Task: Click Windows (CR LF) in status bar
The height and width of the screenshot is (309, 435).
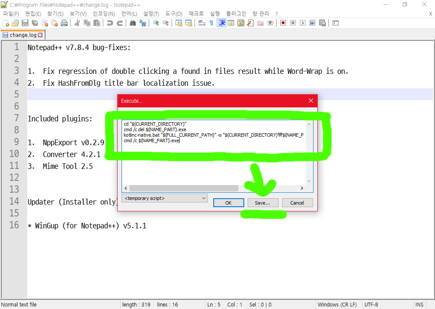Action: (x=337, y=305)
